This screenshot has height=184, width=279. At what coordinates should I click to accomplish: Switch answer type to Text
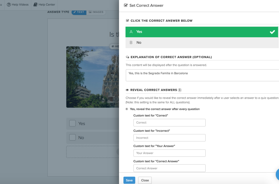pos(79,12)
